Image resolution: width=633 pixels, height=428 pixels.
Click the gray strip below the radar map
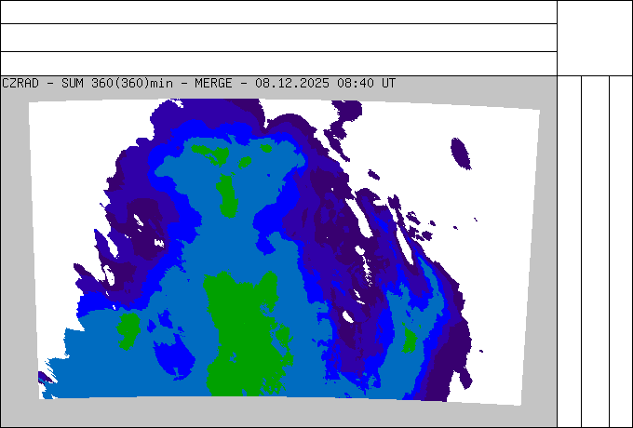coord(279,413)
